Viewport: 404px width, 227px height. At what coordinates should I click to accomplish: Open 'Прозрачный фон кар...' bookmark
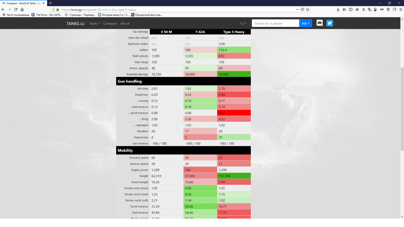tap(147, 15)
